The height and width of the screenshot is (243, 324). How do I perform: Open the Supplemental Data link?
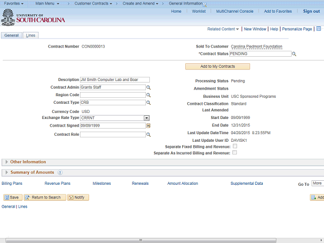click(x=247, y=183)
